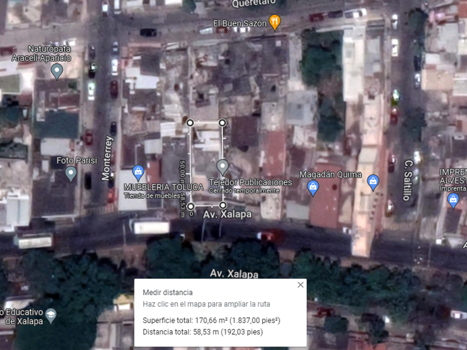Image resolution: width=467 pixels, height=350 pixels.
Task: Click the bottom-right measurement point
Action: (222, 206)
